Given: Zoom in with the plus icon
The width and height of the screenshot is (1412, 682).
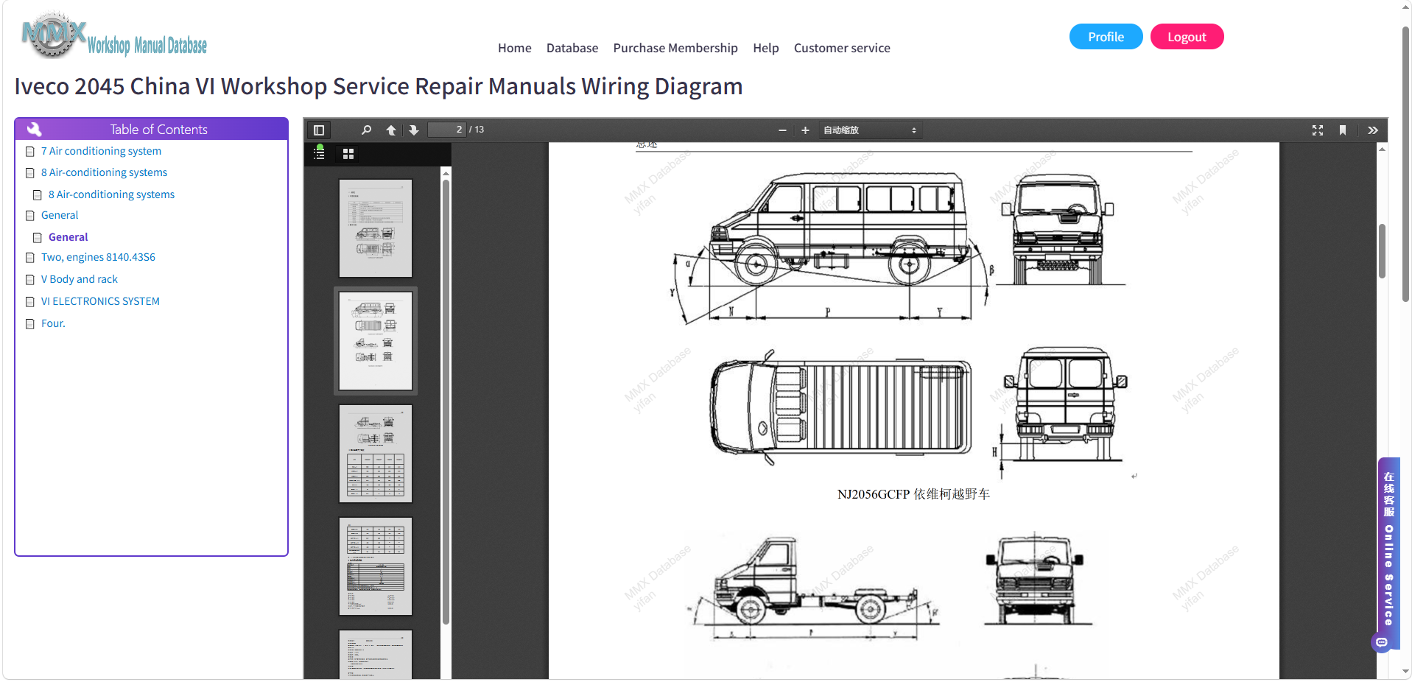Looking at the screenshot, I should click(x=805, y=130).
